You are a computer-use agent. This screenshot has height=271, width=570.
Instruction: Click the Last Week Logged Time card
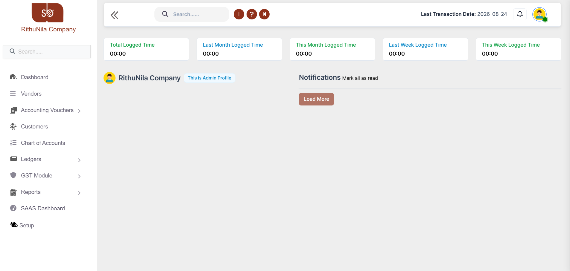[x=425, y=49]
